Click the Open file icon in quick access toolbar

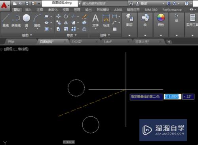click(x=21, y=4)
